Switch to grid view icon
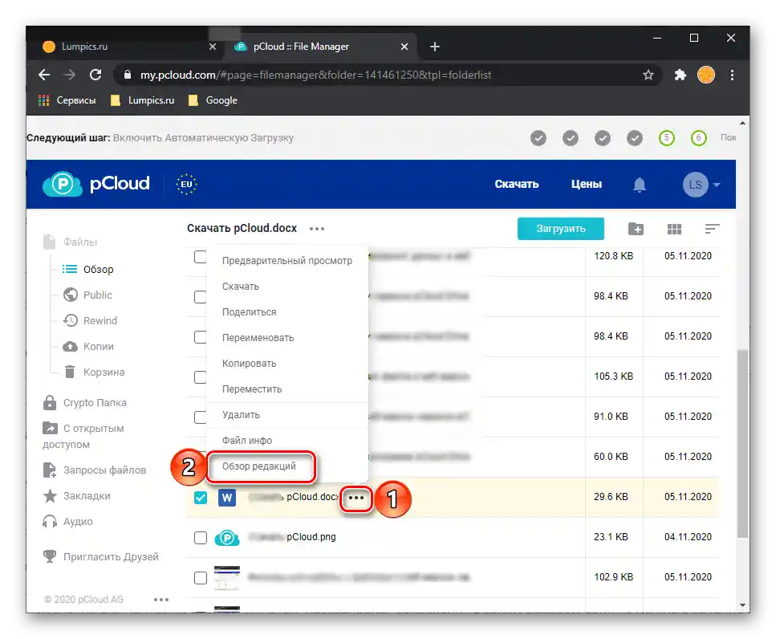 tap(674, 229)
